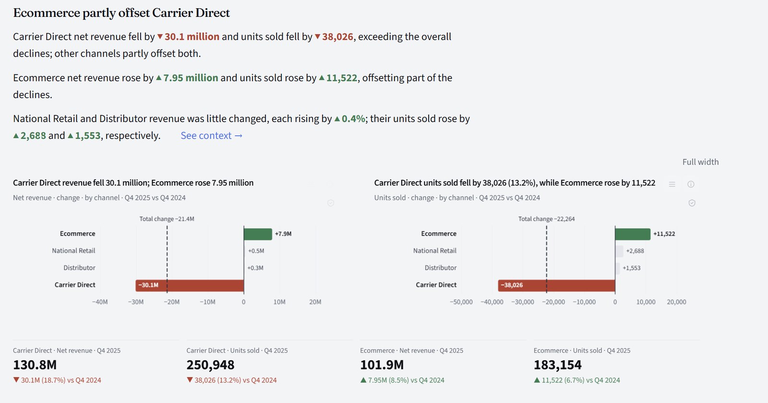Click the 'Units sold · change · by channel' subtitle
The height and width of the screenshot is (403, 768).
tap(457, 198)
